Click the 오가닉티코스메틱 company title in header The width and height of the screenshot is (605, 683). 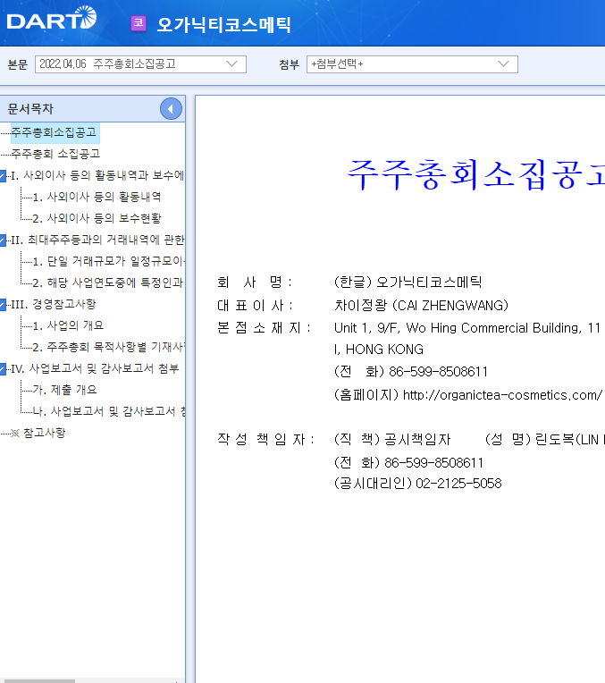pyautogui.click(x=223, y=24)
